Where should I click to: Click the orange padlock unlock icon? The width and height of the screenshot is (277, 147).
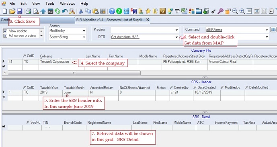coord(228,12)
